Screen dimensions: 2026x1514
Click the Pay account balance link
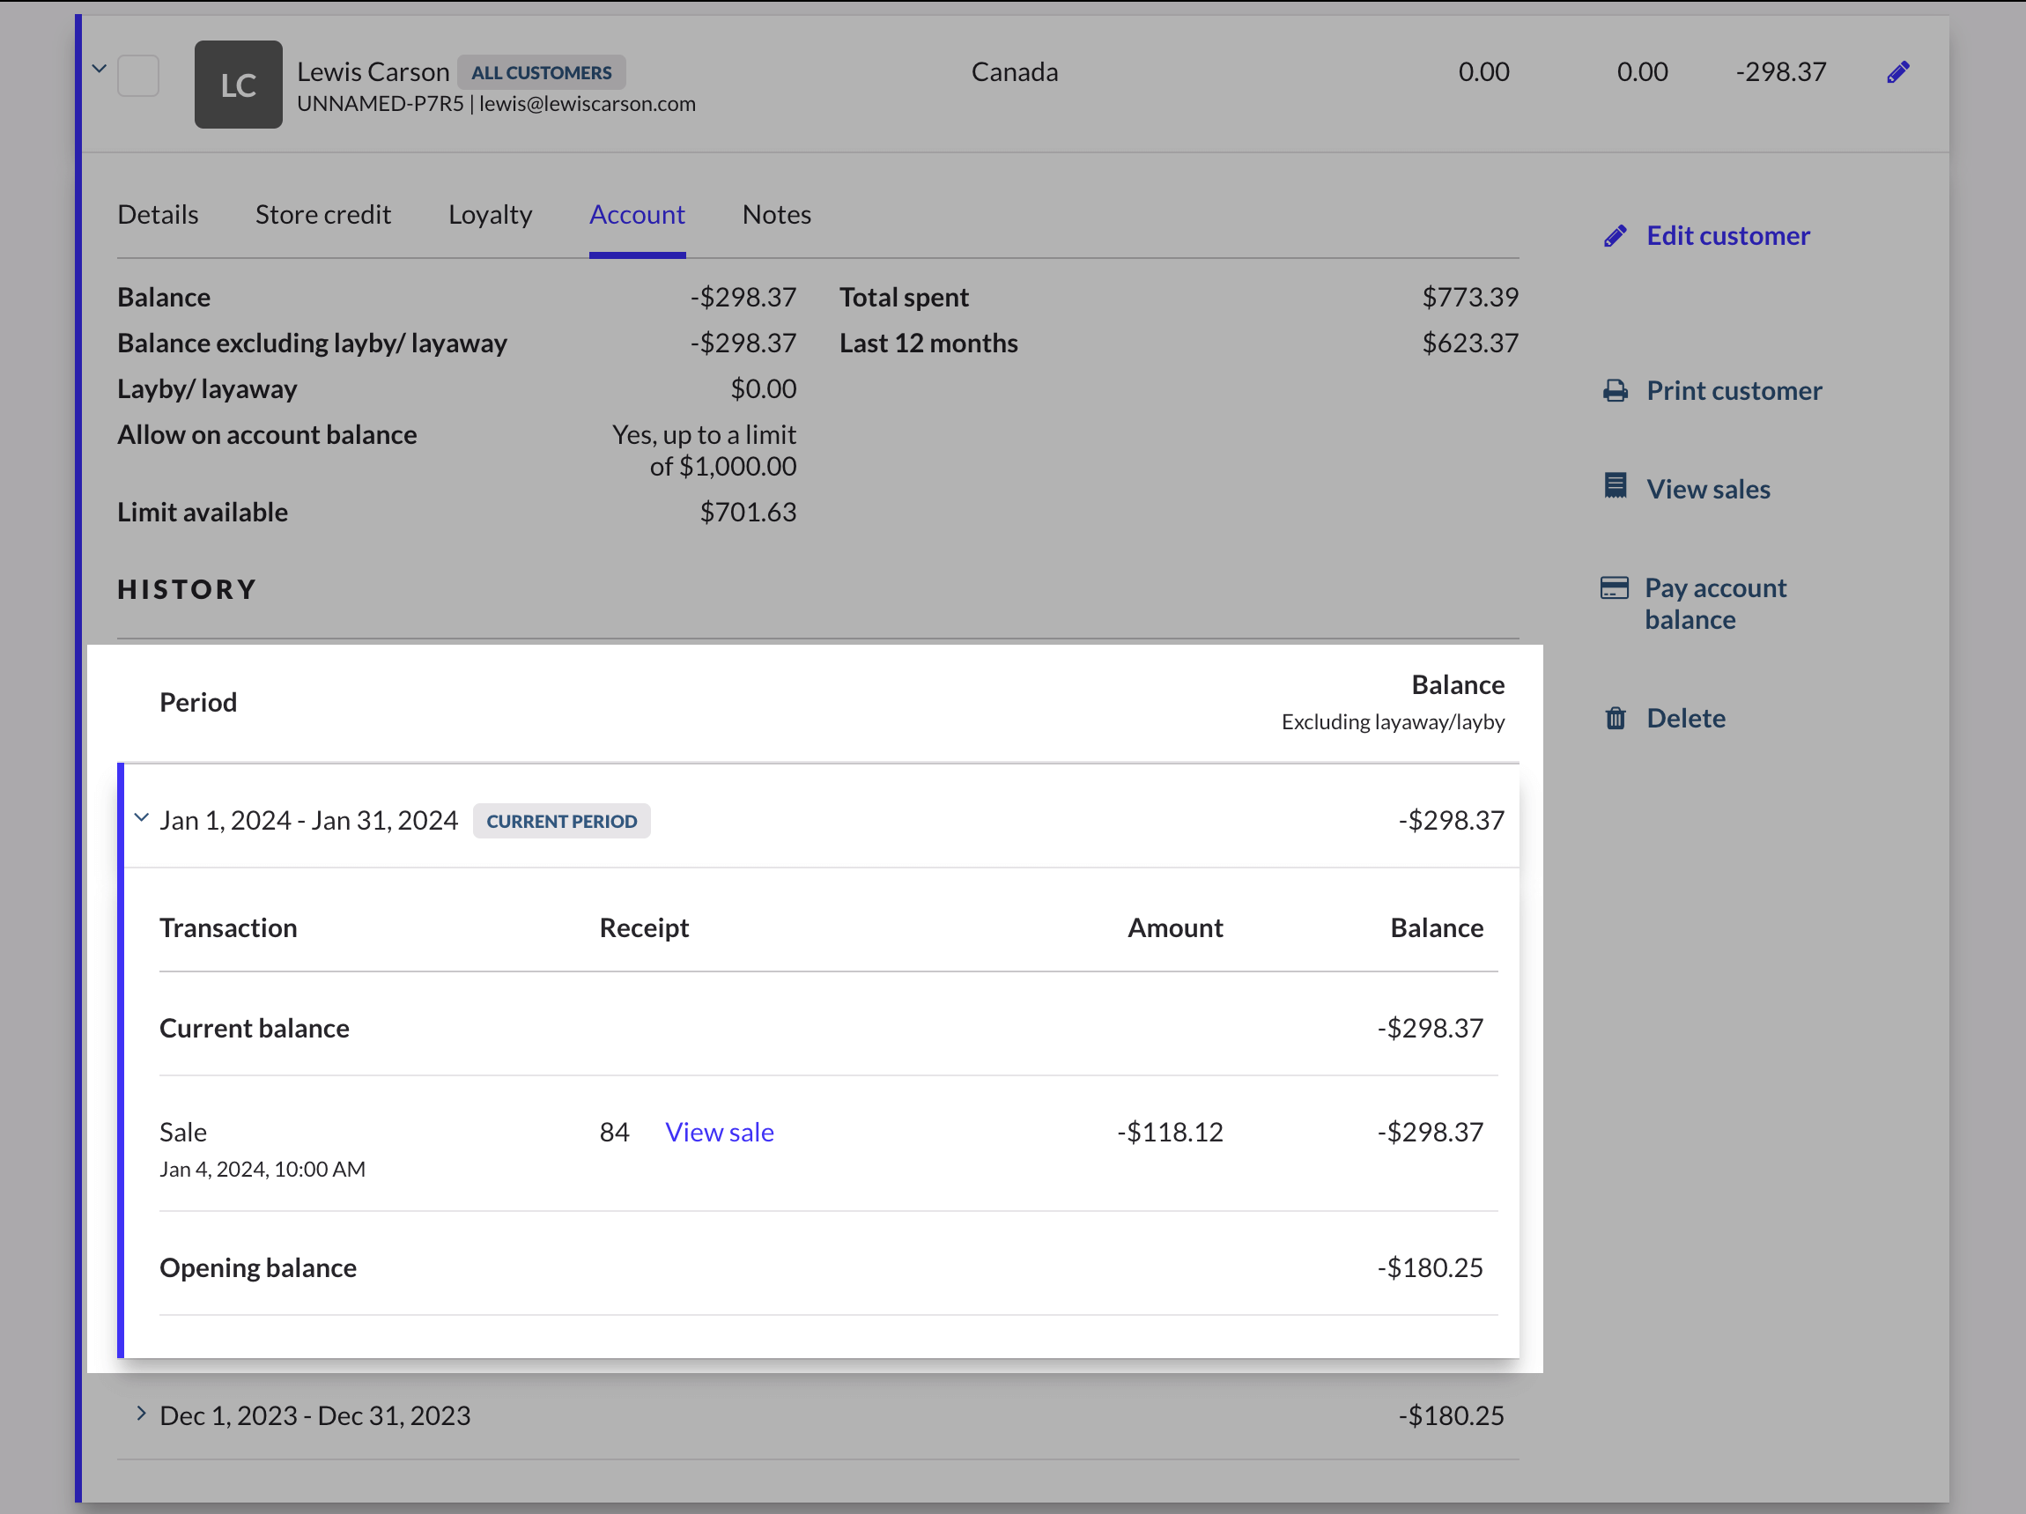pyautogui.click(x=1714, y=603)
